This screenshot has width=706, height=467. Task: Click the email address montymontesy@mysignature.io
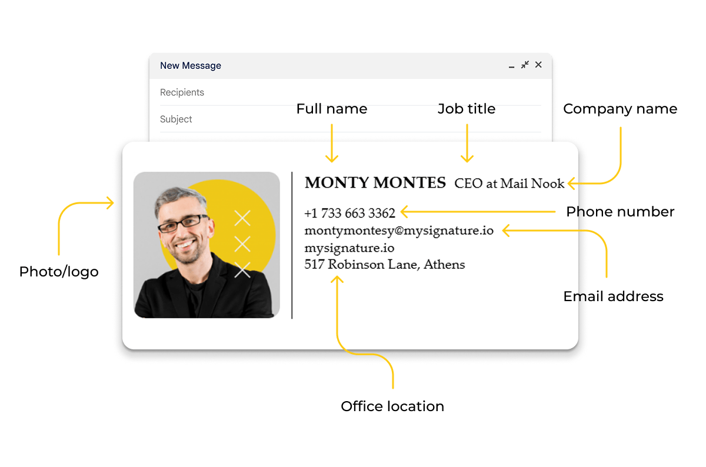pos(398,231)
